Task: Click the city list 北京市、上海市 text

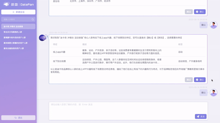Action: [x=90, y=1]
